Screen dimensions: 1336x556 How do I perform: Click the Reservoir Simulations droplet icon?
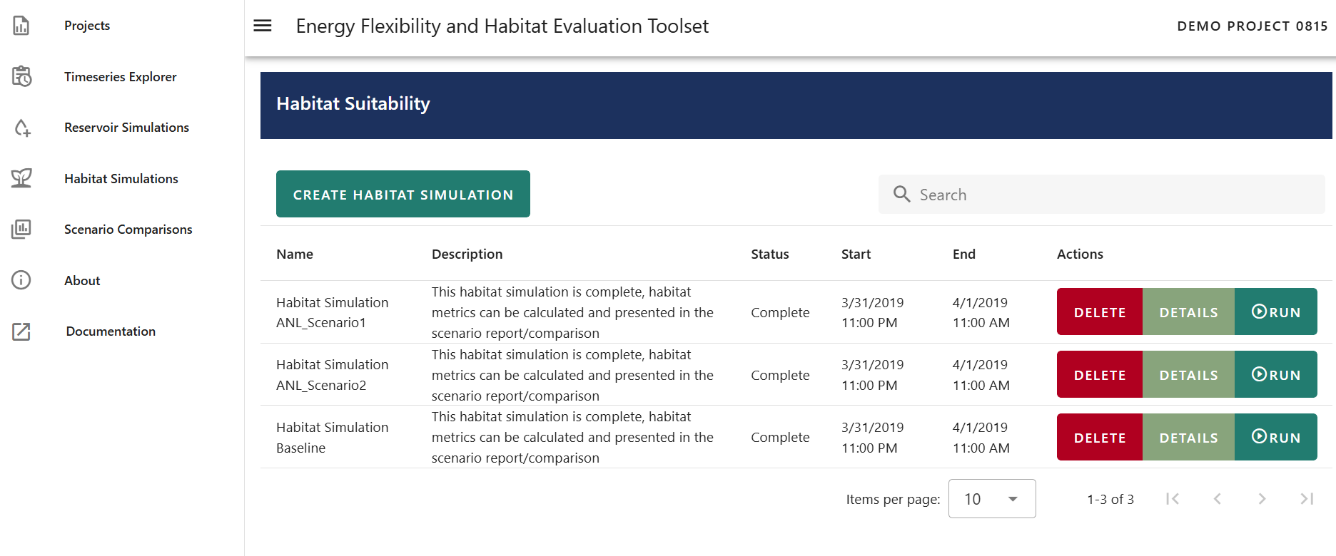tap(21, 128)
